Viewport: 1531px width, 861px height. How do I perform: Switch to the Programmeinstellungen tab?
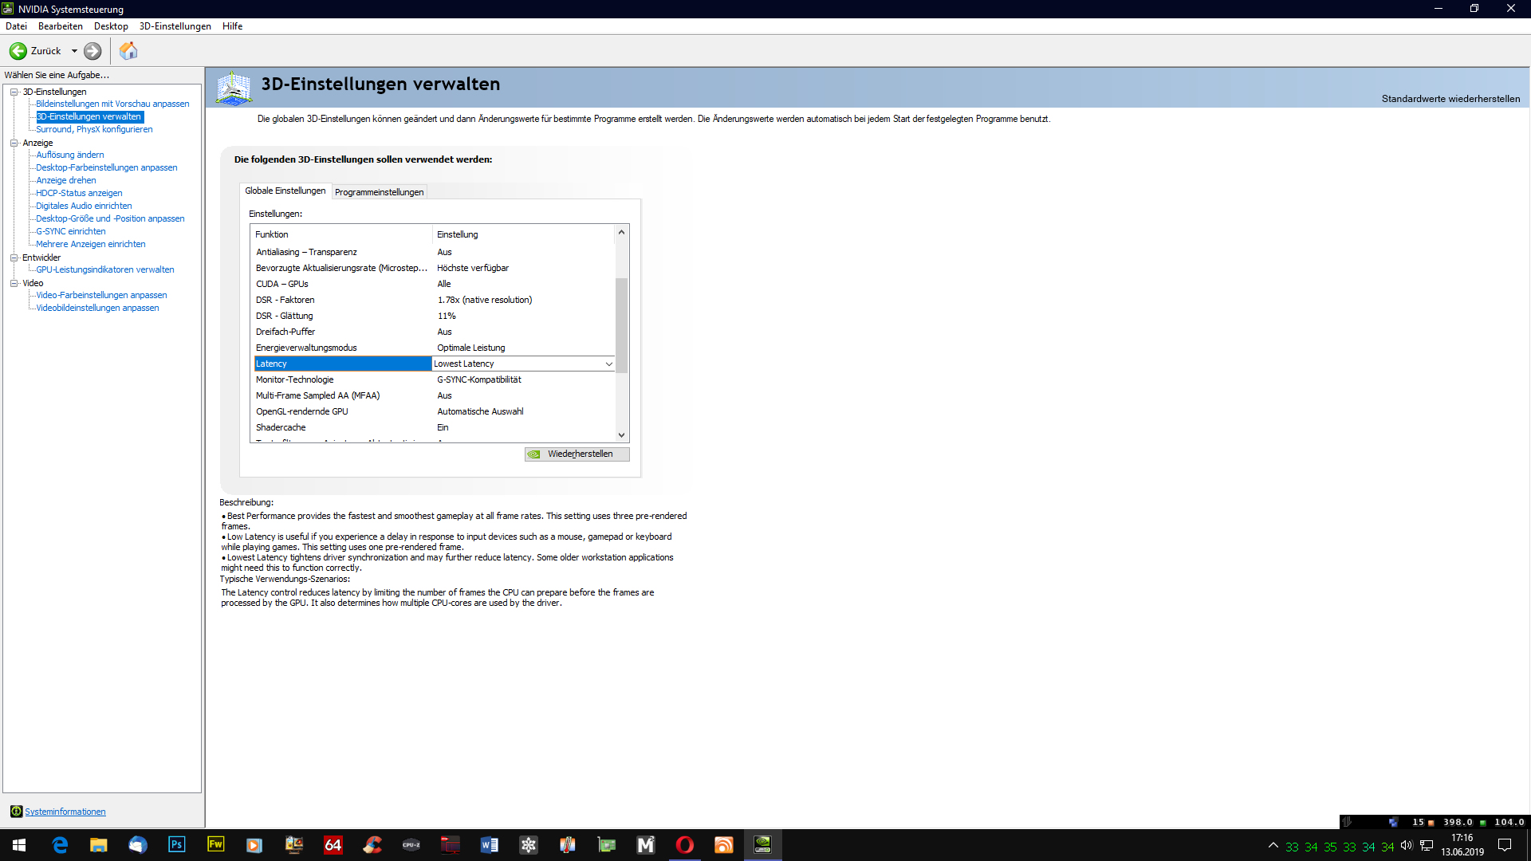[x=379, y=192]
